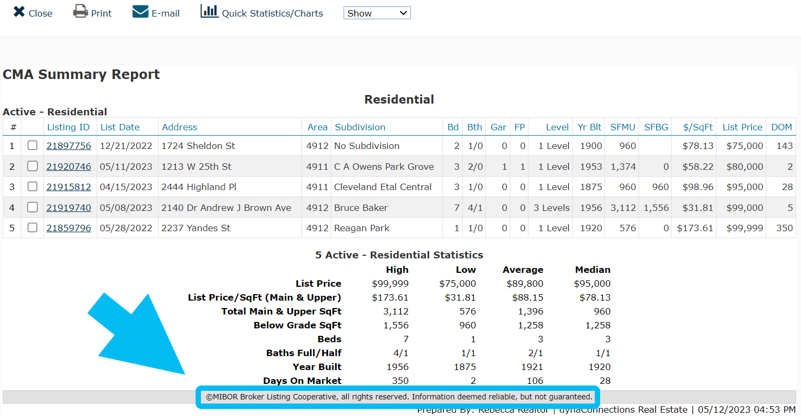Open listing 21919740
This screenshot has width=801, height=417.
tap(69, 208)
